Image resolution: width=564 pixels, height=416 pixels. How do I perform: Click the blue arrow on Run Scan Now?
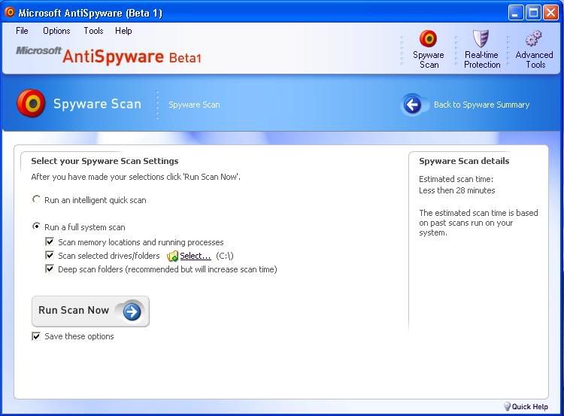coord(132,311)
